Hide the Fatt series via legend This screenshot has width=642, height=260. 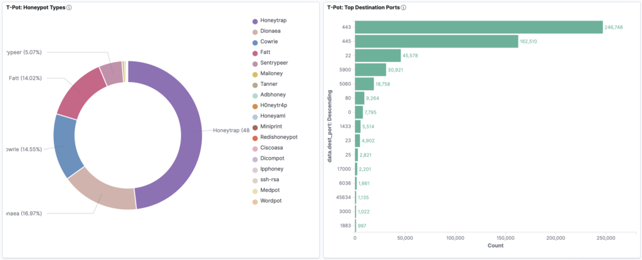[266, 53]
